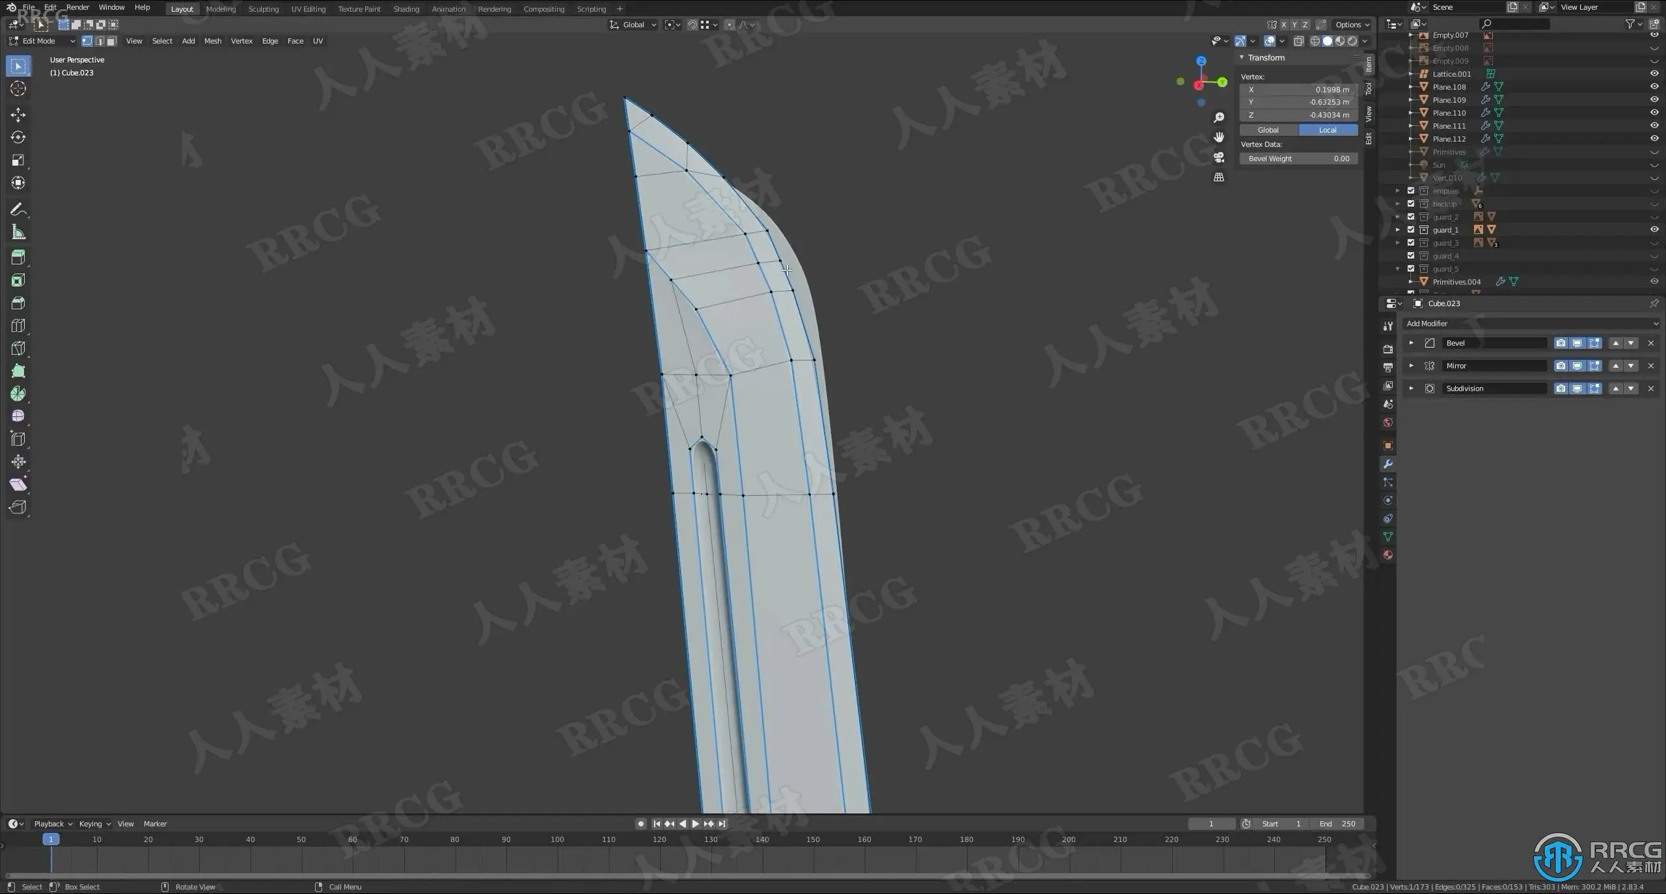Select the Rotate tool
1666x894 pixels.
point(18,137)
